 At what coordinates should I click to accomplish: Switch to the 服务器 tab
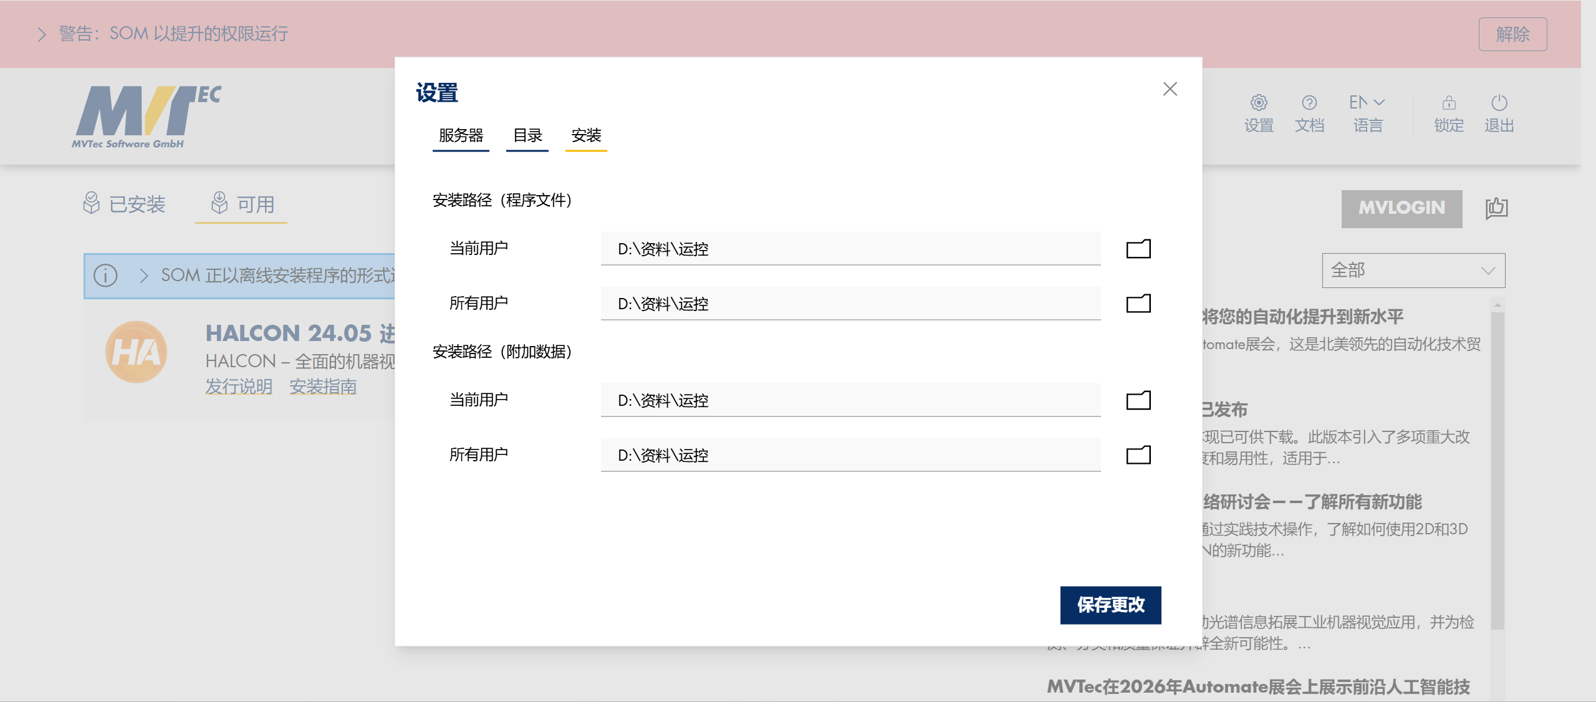click(461, 136)
